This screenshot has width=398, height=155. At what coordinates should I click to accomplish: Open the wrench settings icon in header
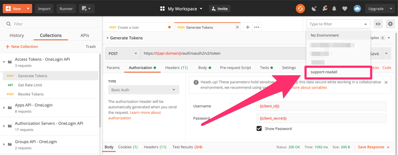pyautogui.click(x=324, y=9)
